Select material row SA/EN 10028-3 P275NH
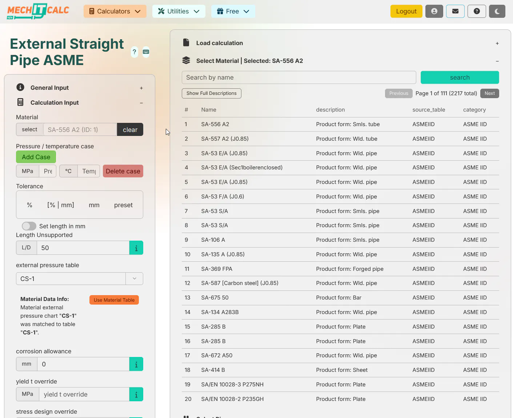 coord(340,385)
